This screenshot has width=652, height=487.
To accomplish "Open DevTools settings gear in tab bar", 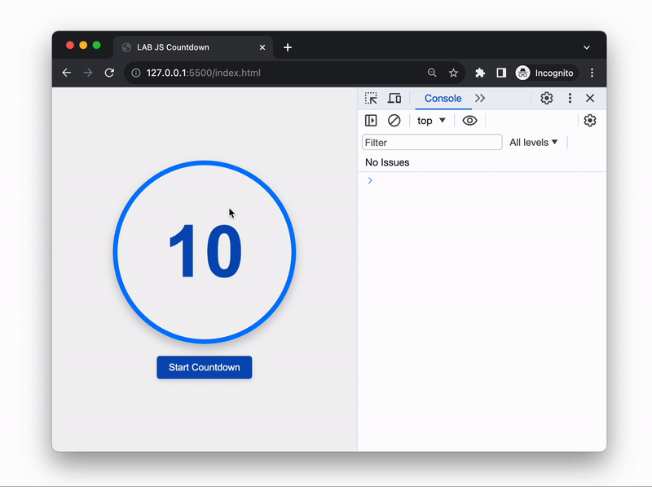I will coord(547,98).
